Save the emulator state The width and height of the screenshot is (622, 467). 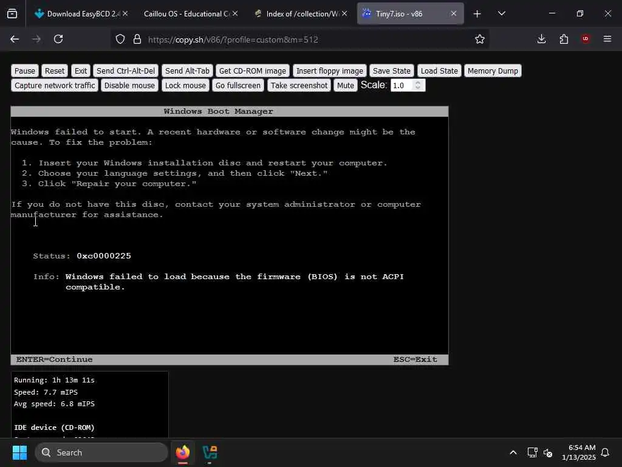click(x=392, y=71)
